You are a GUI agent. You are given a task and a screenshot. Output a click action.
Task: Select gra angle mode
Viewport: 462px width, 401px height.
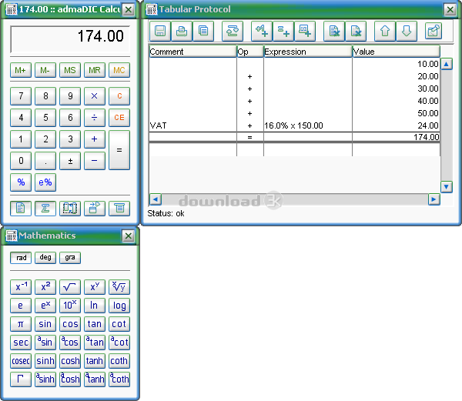point(70,258)
